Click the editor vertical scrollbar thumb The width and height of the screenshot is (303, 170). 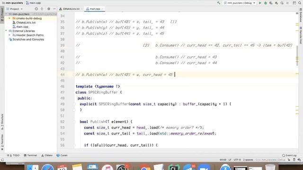(x=297, y=56)
